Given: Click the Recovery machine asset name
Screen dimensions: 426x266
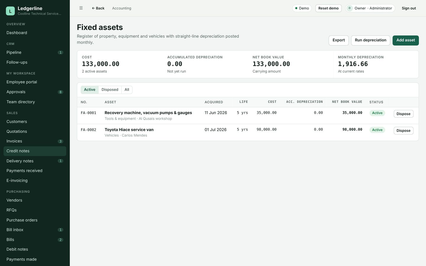Looking at the screenshot, I should tap(148, 113).
